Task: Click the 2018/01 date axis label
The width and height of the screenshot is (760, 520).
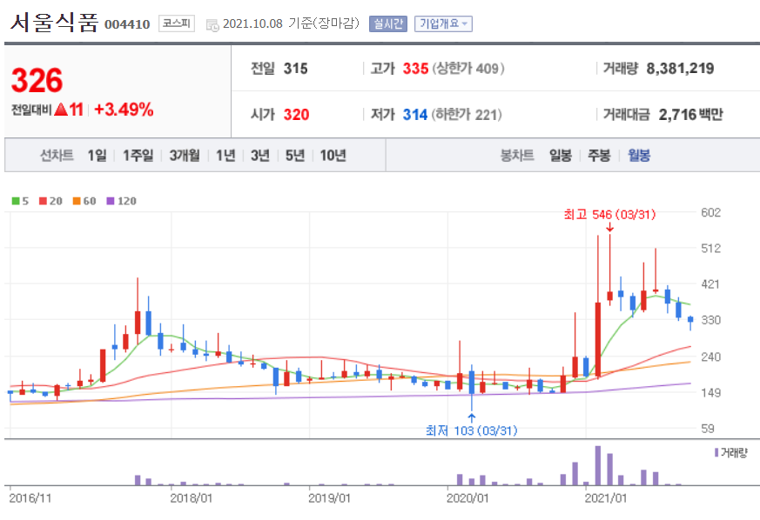Action: click(191, 497)
